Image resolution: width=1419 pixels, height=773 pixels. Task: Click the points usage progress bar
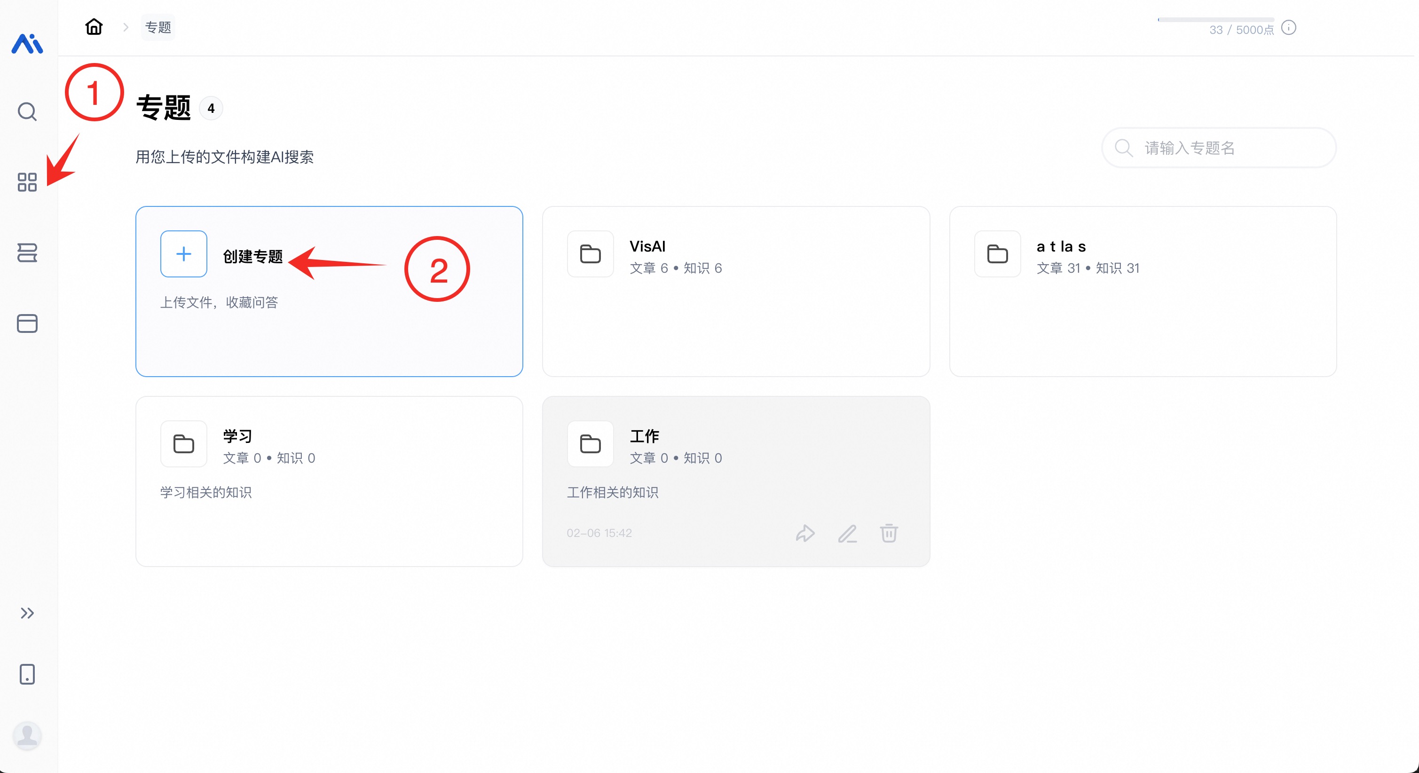(x=1215, y=19)
